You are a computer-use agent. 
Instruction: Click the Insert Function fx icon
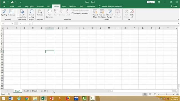tap(30, 24)
